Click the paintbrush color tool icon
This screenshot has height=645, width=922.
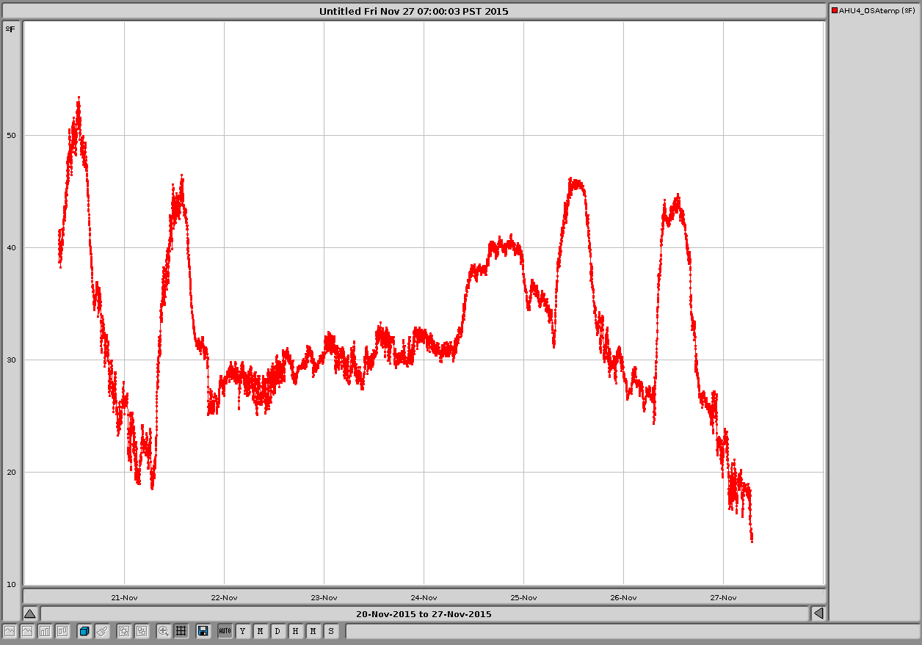[102, 631]
